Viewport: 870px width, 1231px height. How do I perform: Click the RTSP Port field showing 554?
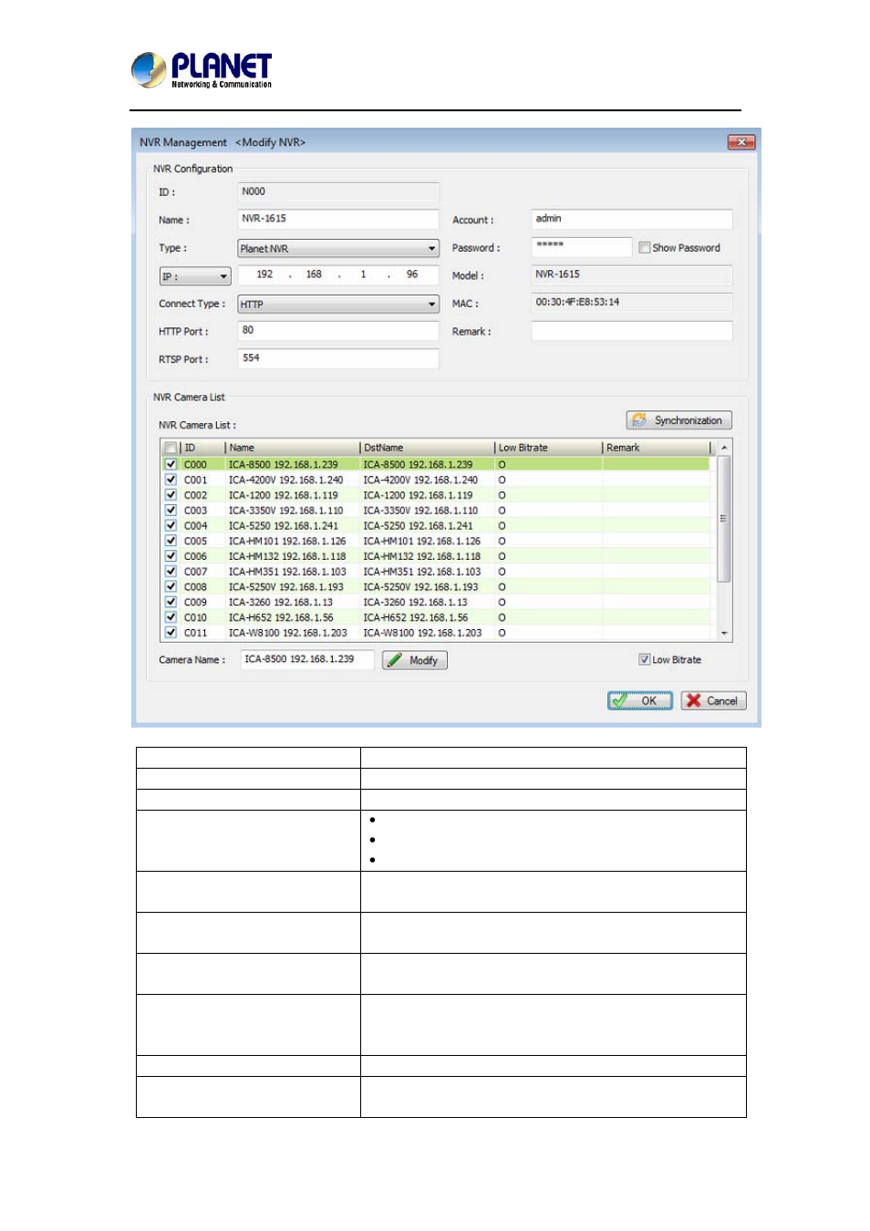338,358
